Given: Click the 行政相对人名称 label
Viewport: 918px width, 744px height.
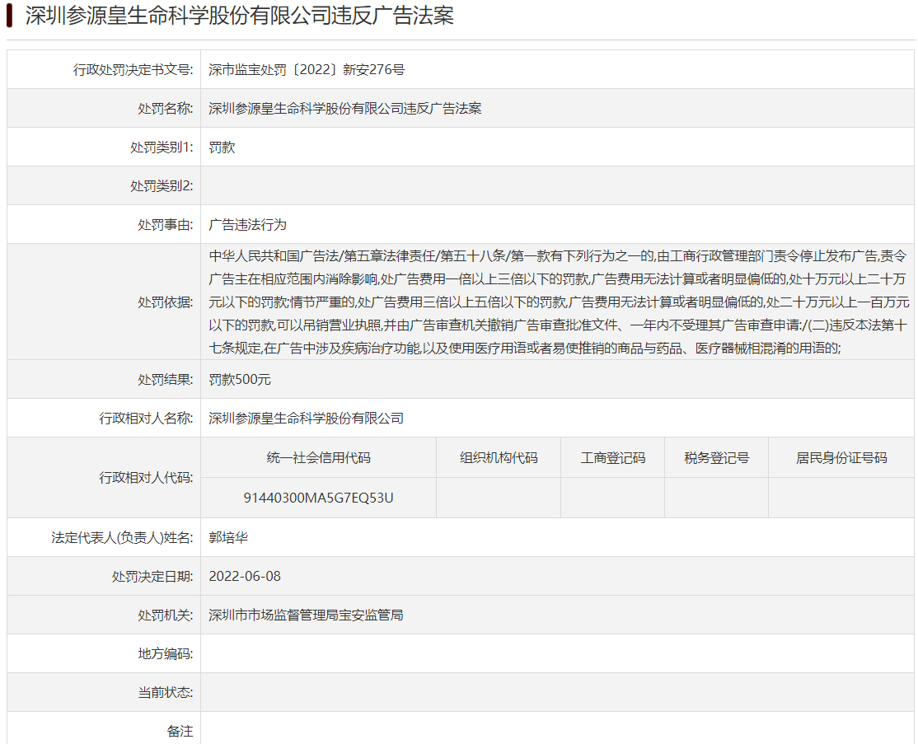Looking at the screenshot, I should 146,418.
